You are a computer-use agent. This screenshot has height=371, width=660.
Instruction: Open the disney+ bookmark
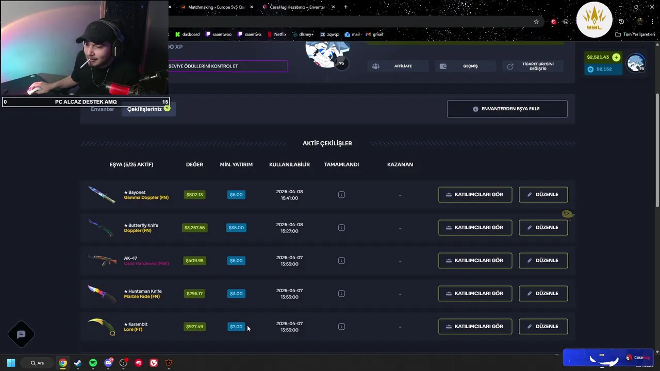[302, 35]
